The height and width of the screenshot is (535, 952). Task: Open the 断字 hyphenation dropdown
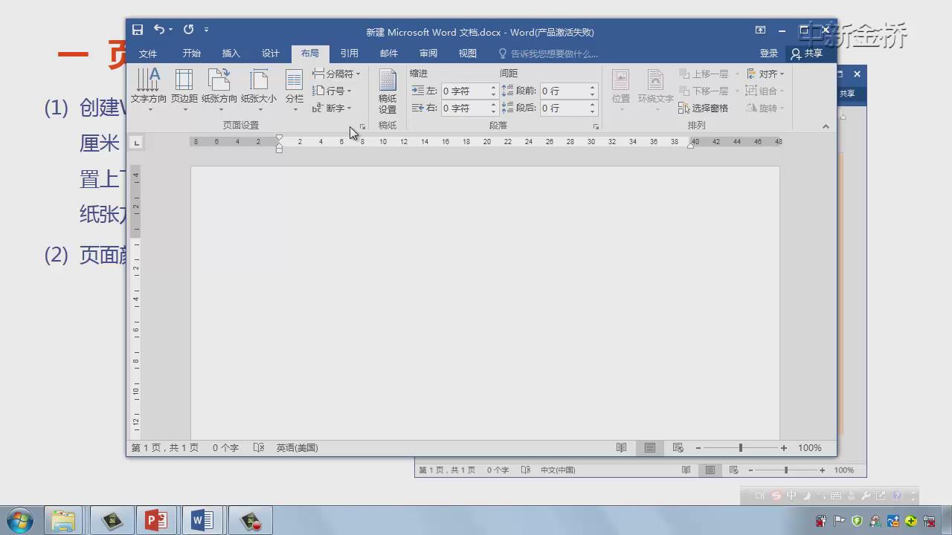332,108
